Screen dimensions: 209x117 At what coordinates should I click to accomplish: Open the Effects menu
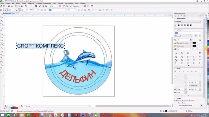click(31, 3)
